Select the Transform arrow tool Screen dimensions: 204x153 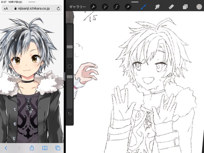pyautogui.click(x=128, y=7)
